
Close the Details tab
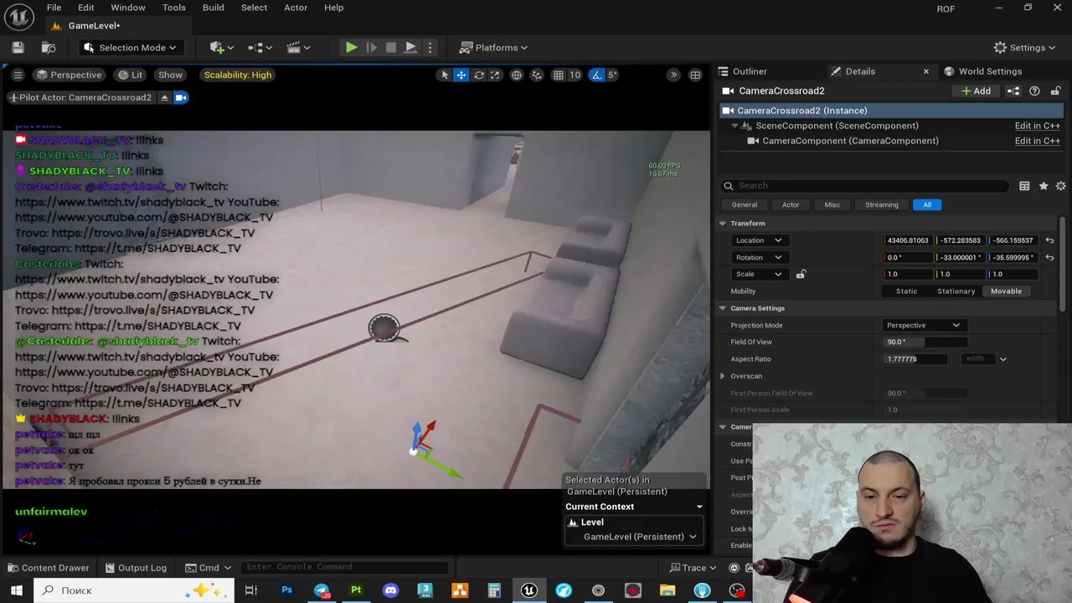point(925,71)
